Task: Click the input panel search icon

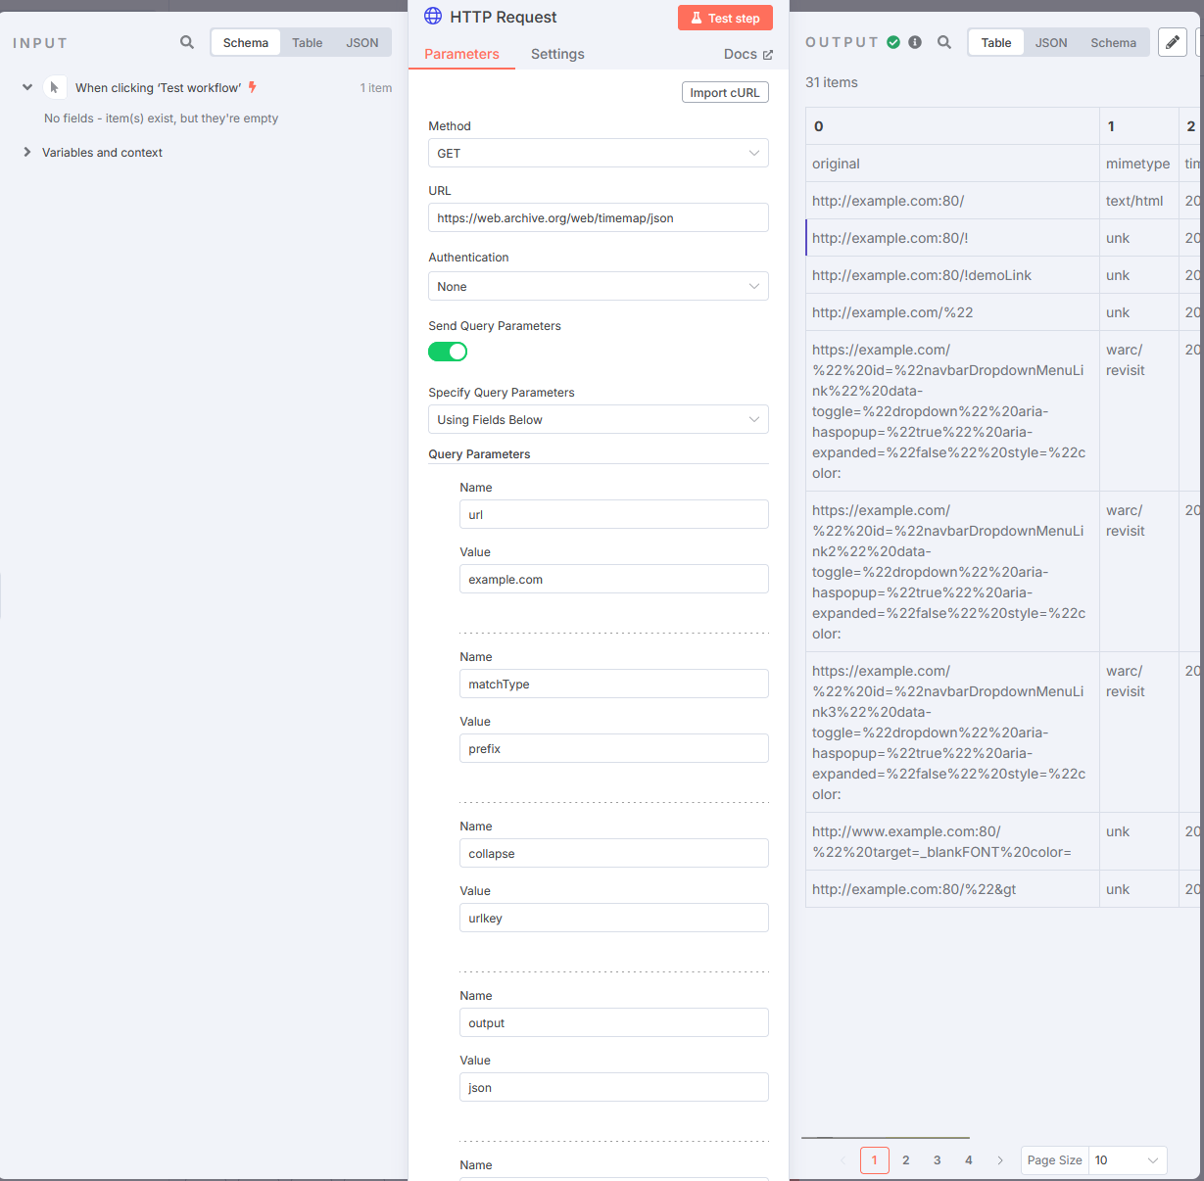Action: click(187, 42)
